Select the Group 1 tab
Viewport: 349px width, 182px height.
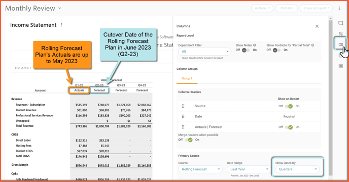[x=187, y=78]
